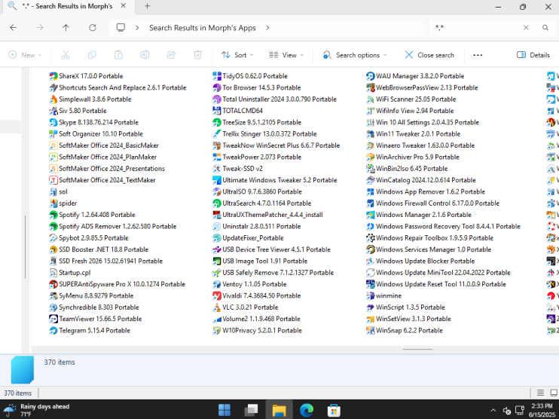Select the winmine file entry
The width and height of the screenshot is (559, 419).
point(383,296)
